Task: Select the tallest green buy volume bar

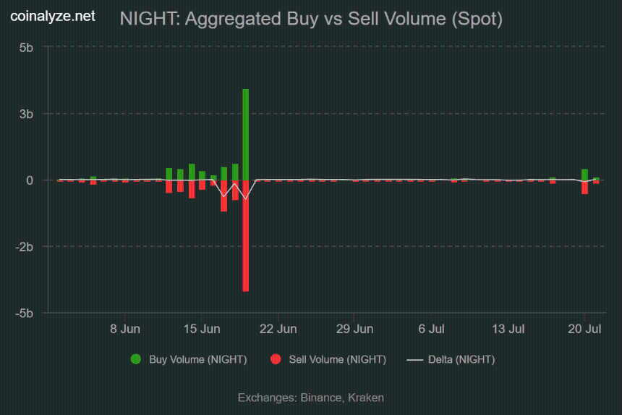Action: 246,135
